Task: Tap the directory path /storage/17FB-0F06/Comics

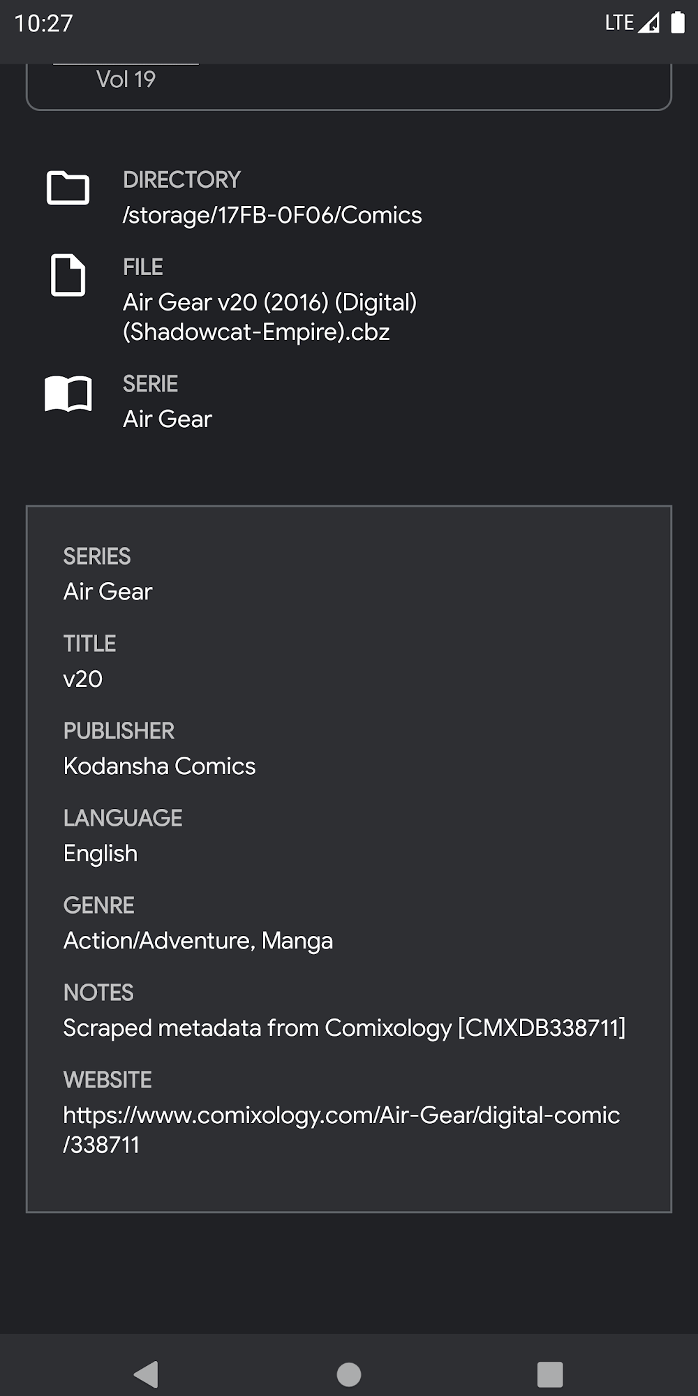Action: (x=272, y=215)
